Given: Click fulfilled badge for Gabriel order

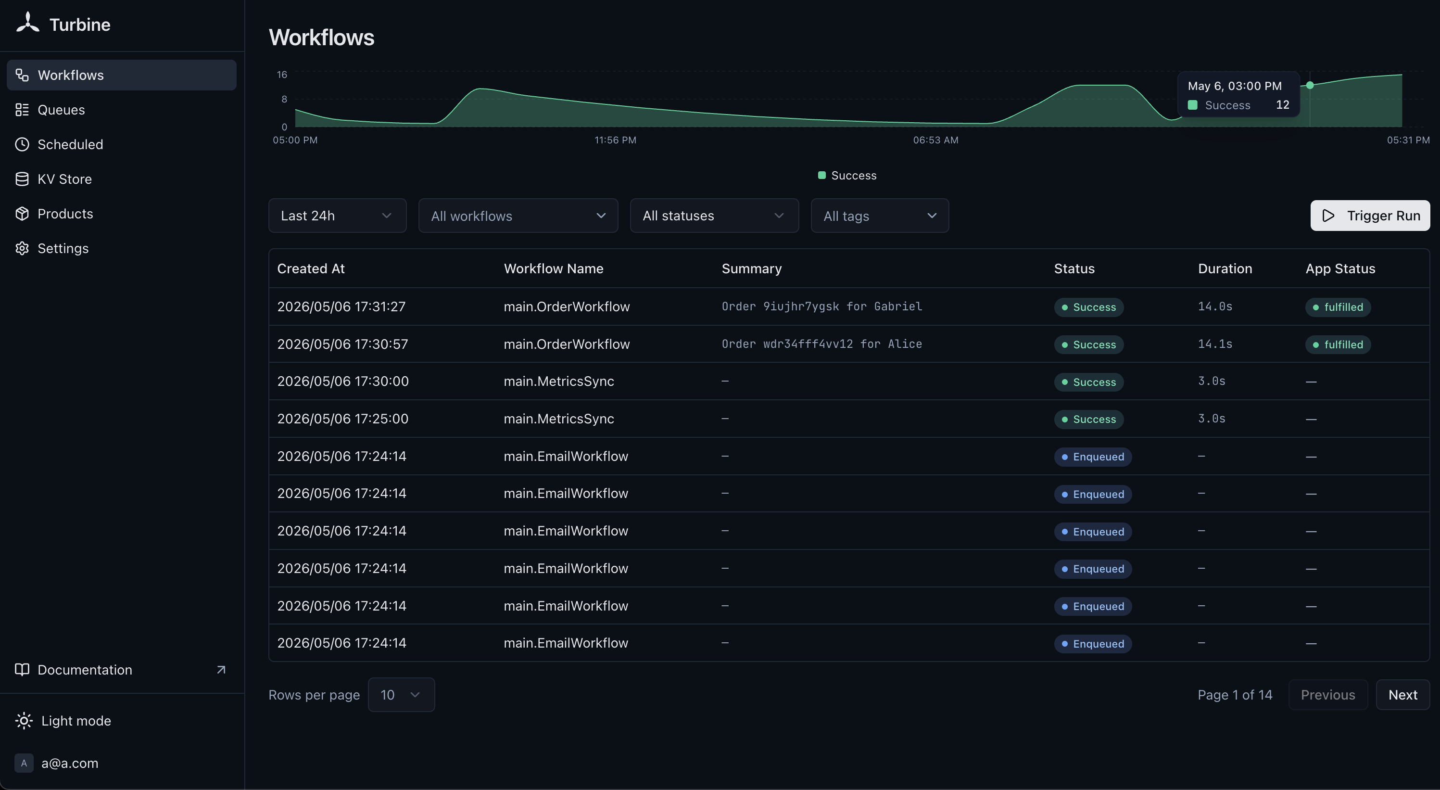Looking at the screenshot, I should coord(1338,307).
